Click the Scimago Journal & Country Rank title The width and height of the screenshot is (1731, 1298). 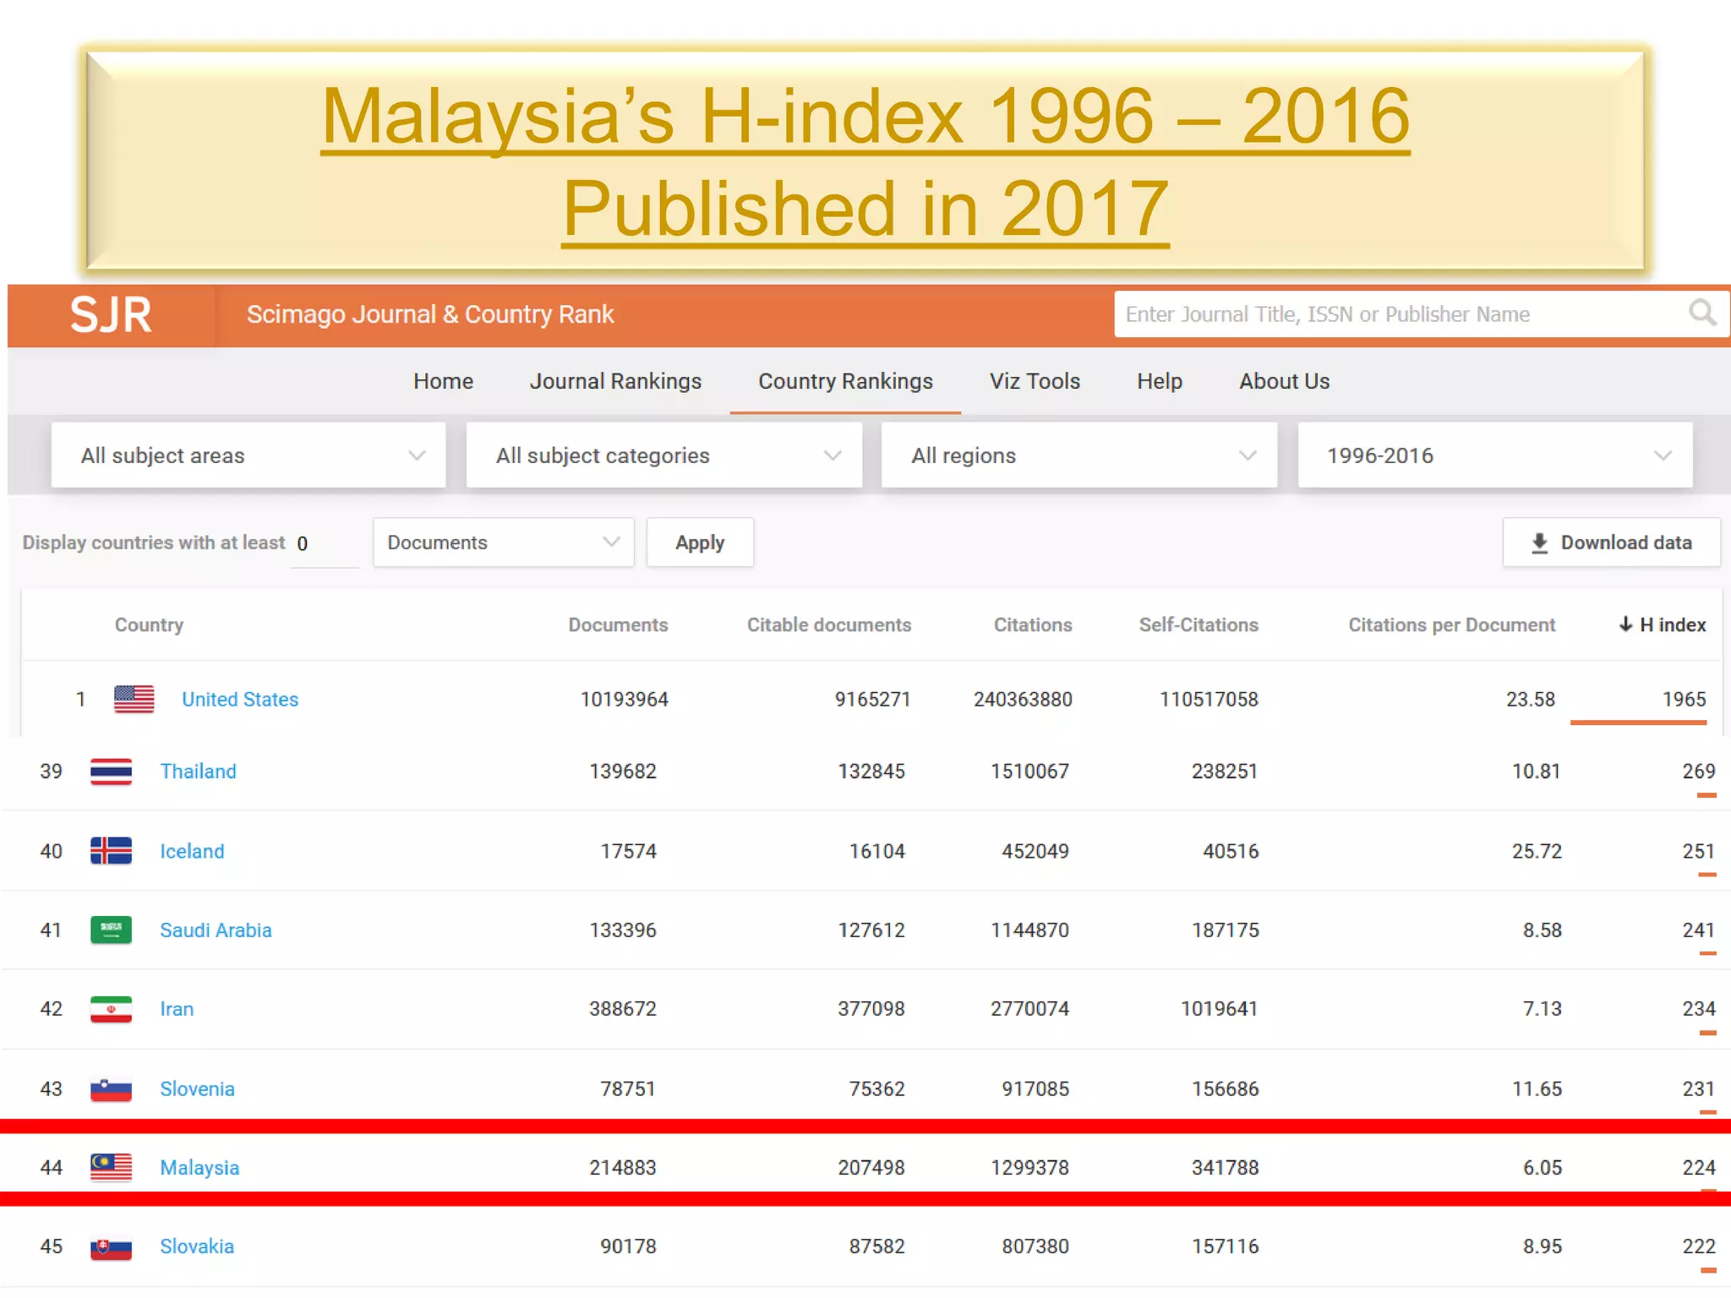pyautogui.click(x=430, y=314)
